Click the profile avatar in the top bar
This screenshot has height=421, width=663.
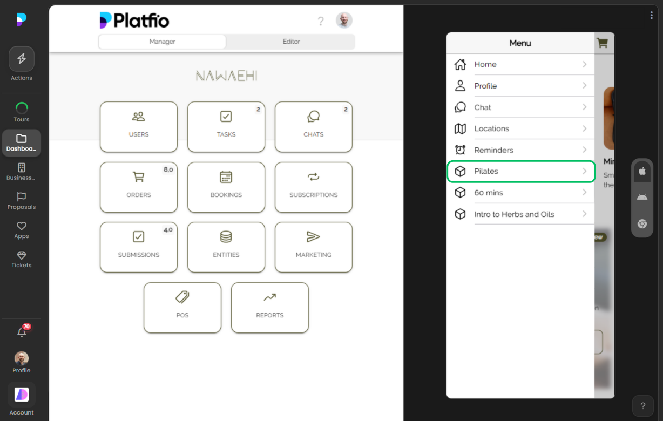(344, 21)
